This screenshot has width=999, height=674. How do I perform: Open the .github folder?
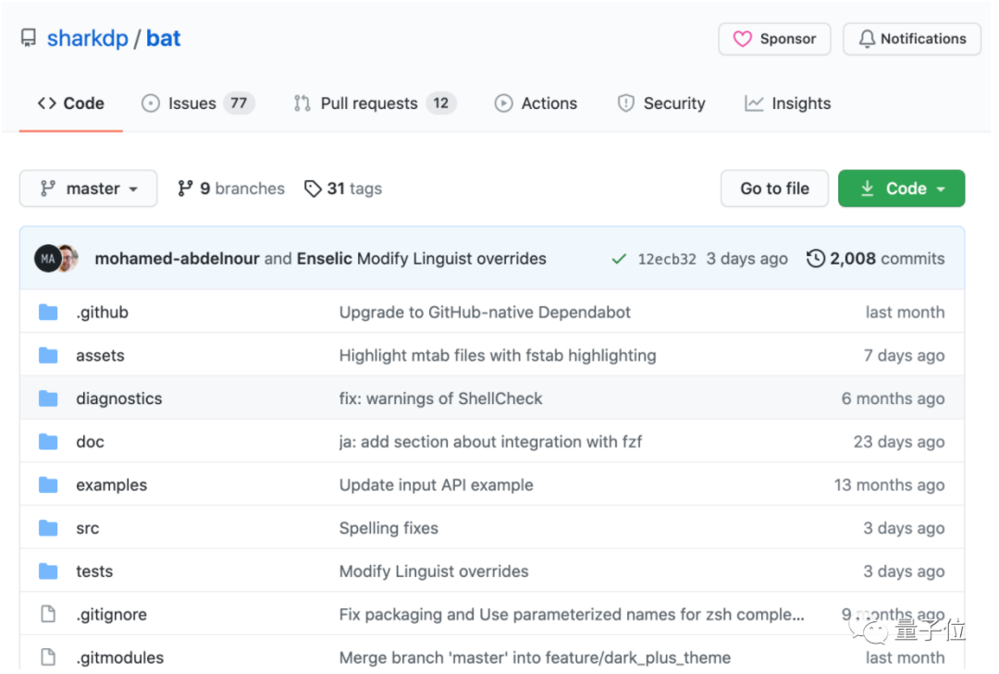pos(102,312)
